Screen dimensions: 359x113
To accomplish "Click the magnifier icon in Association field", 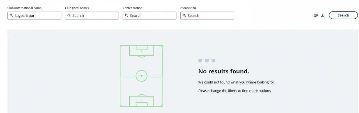I will click(x=184, y=16).
